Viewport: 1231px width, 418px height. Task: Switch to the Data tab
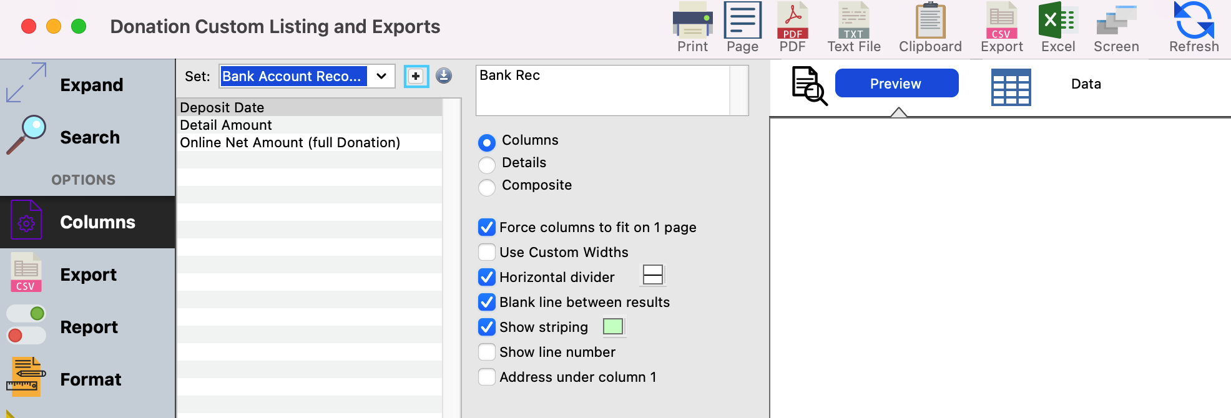click(x=1086, y=84)
